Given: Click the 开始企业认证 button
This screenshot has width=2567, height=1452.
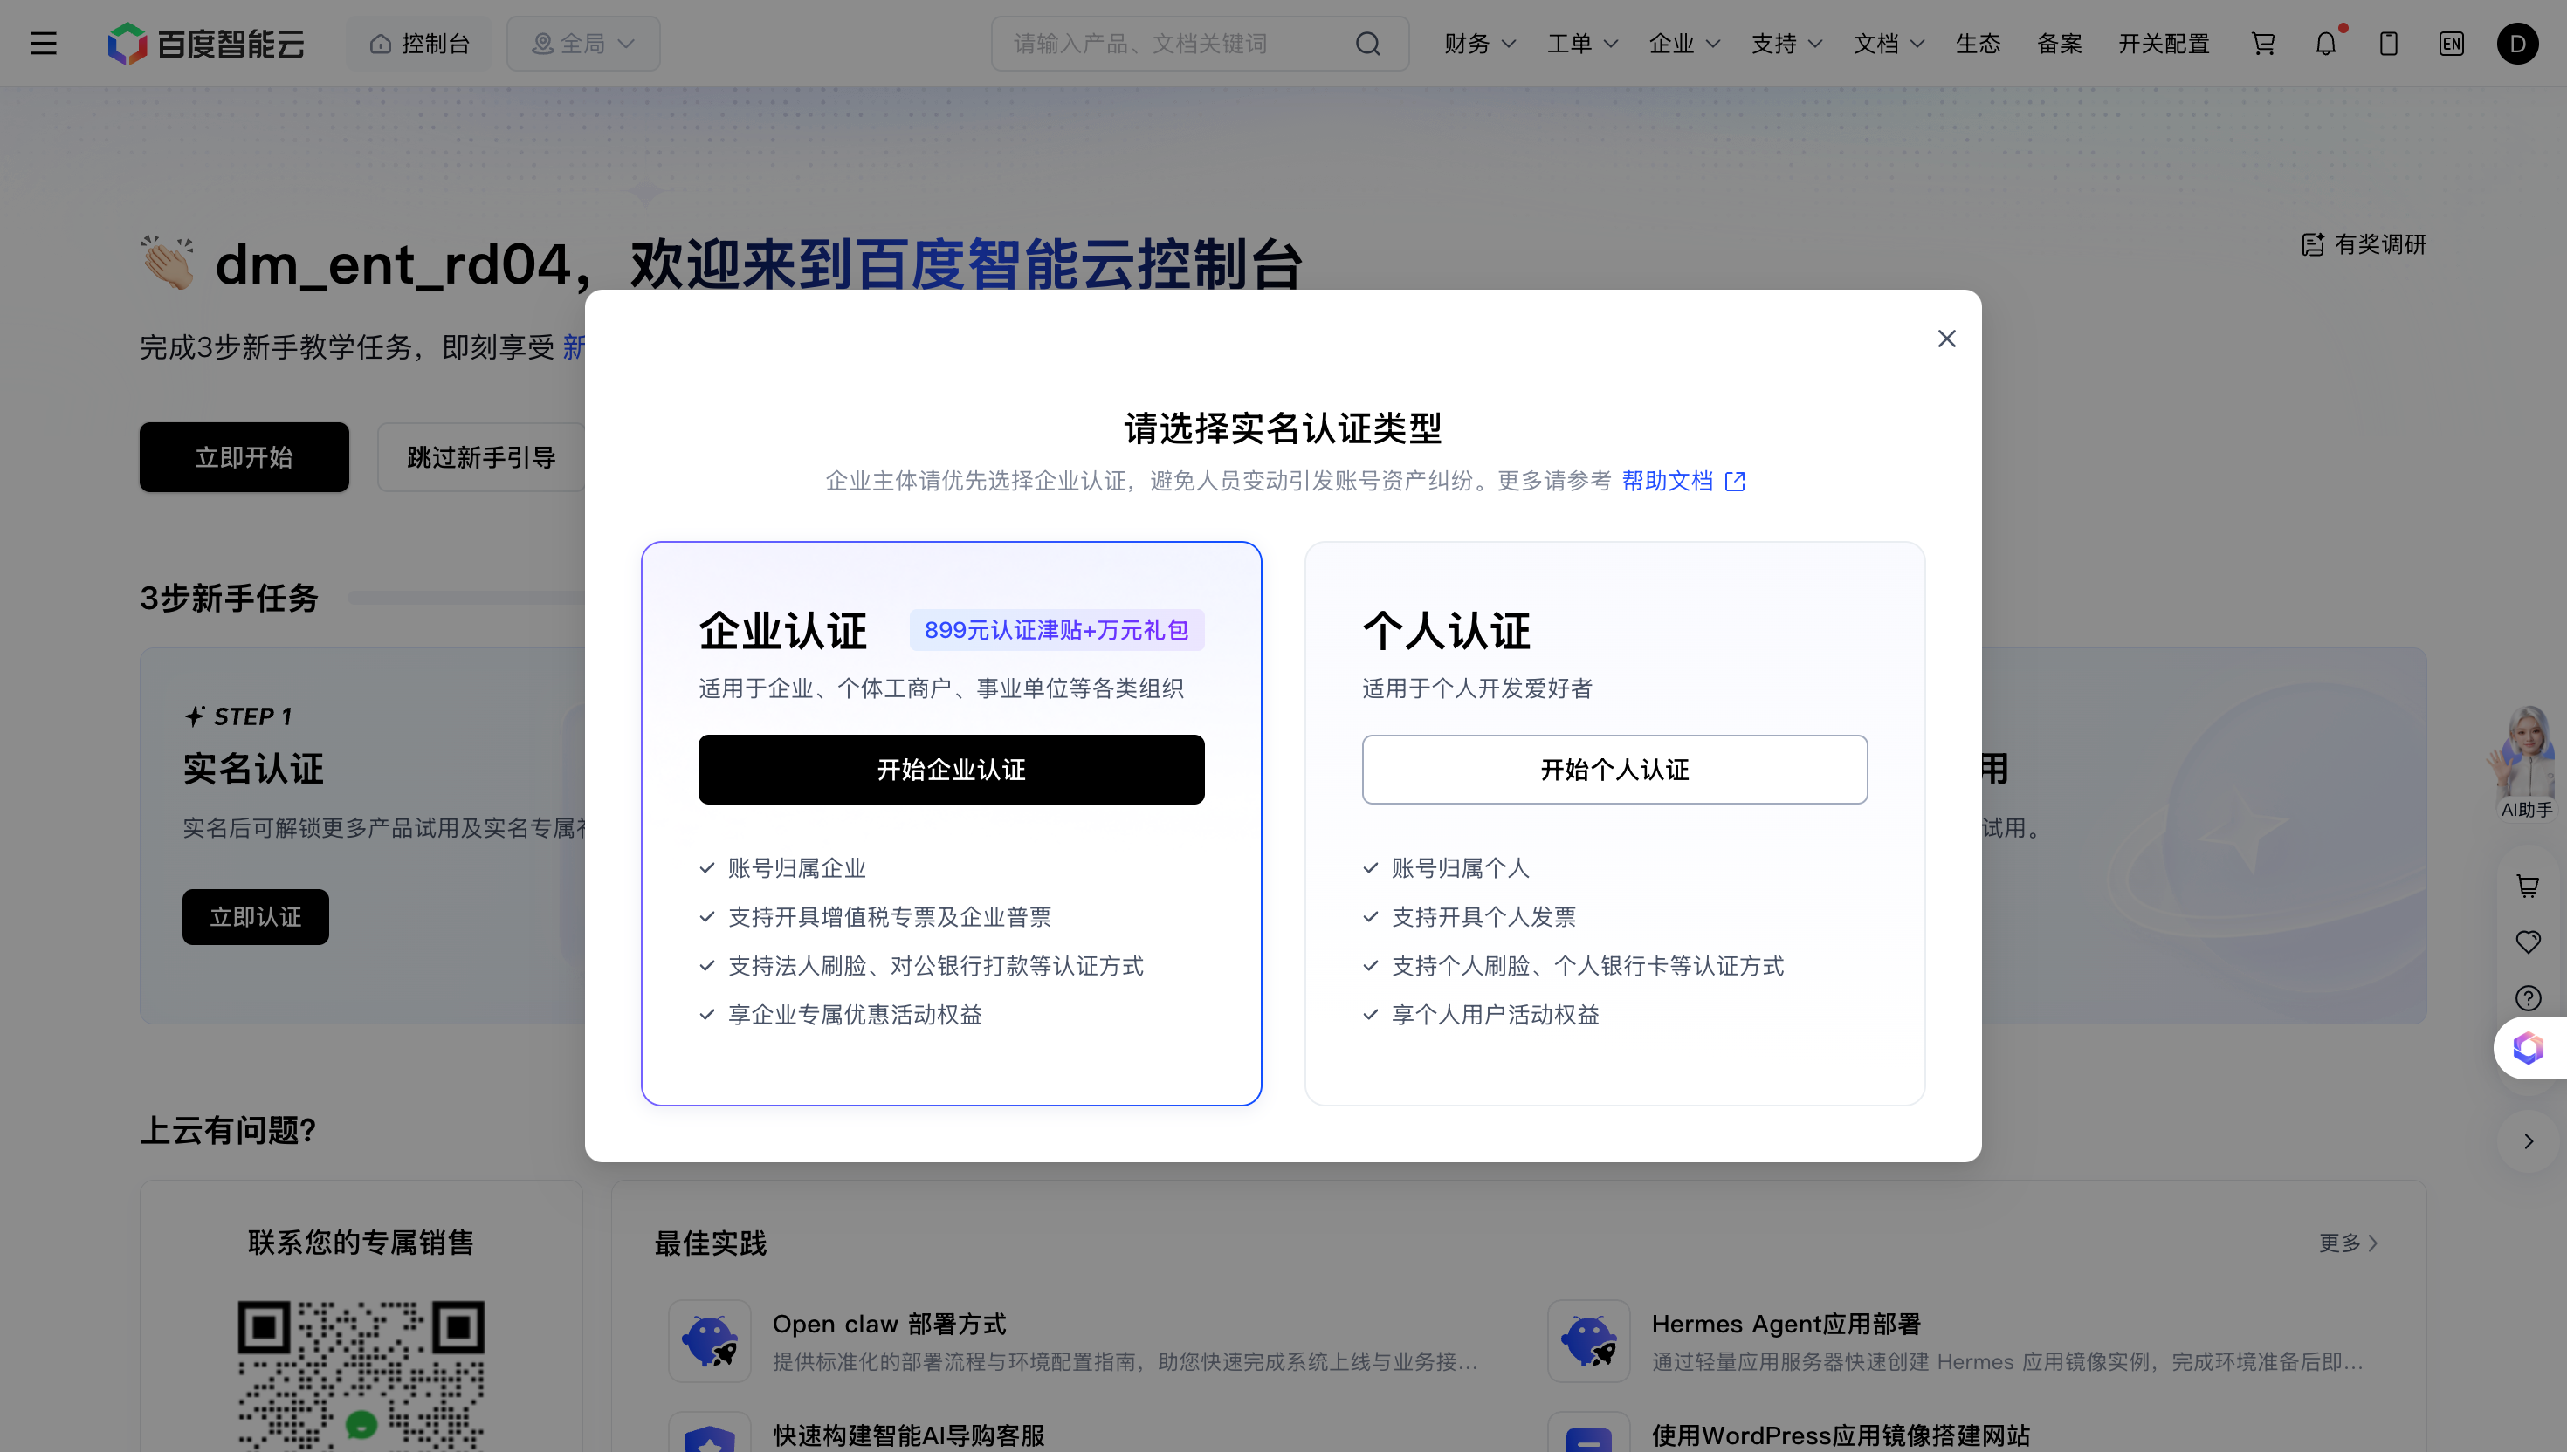Looking at the screenshot, I should [951, 770].
